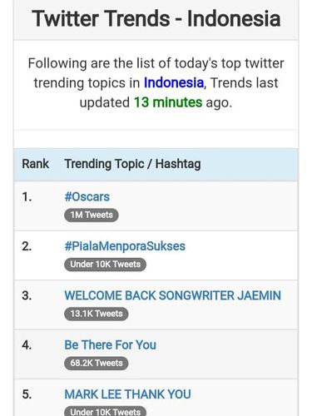Image resolution: width=312 pixels, height=416 pixels.
Task: Click the 1M Tweets badge
Action: click(92, 215)
